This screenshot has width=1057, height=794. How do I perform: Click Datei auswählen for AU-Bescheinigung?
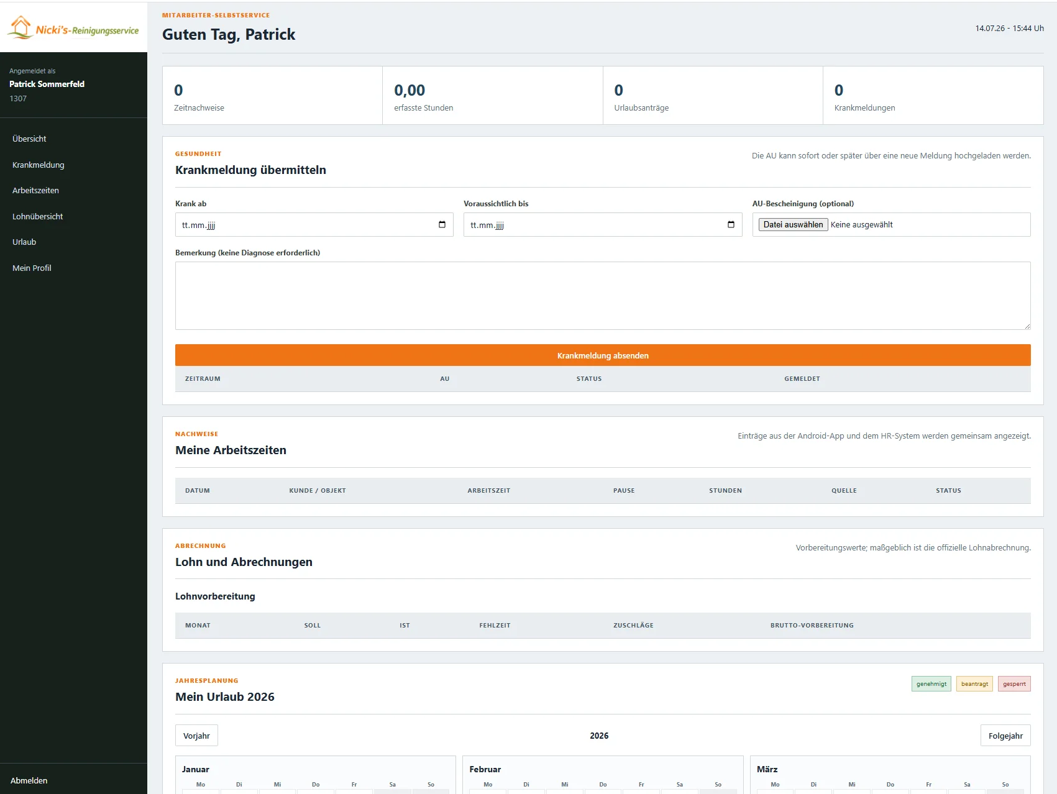pyautogui.click(x=793, y=224)
